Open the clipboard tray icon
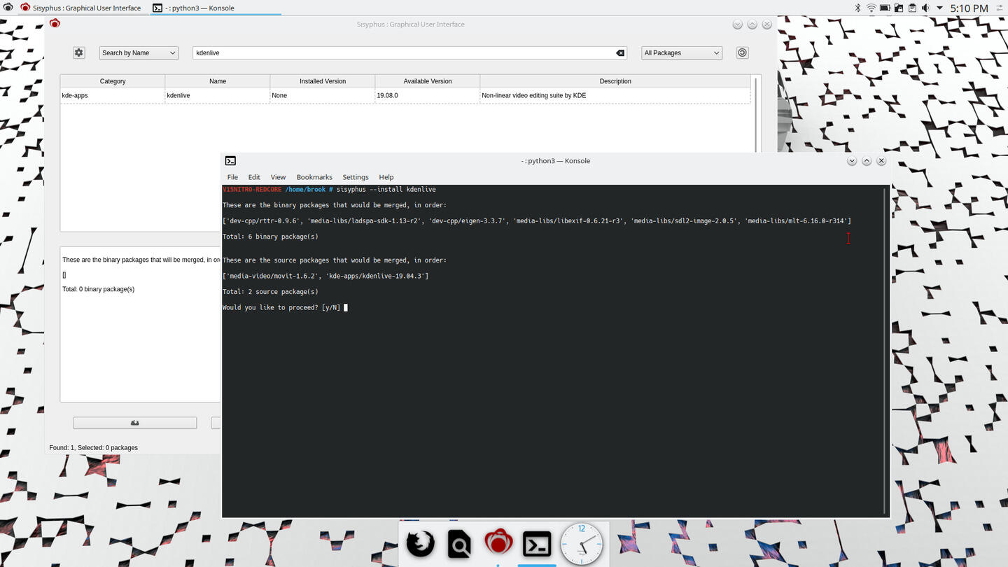The image size is (1008, 567). pos(911,8)
